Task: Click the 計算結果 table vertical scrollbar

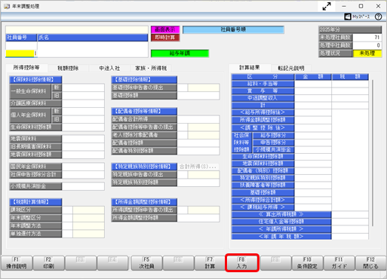Action: pos(373,153)
